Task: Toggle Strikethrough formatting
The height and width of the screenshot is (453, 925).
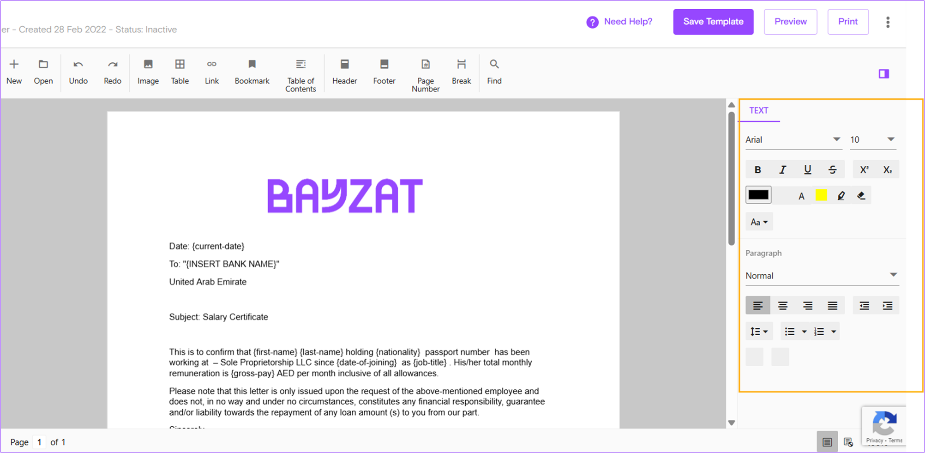Action: pyautogui.click(x=833, y=170)
